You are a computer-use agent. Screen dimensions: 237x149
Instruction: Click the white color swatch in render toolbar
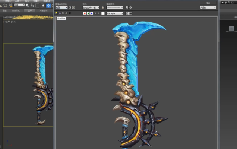pos(102,13)
